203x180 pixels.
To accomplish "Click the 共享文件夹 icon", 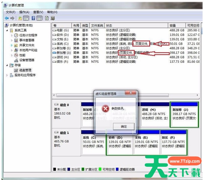I will [16, 45].
